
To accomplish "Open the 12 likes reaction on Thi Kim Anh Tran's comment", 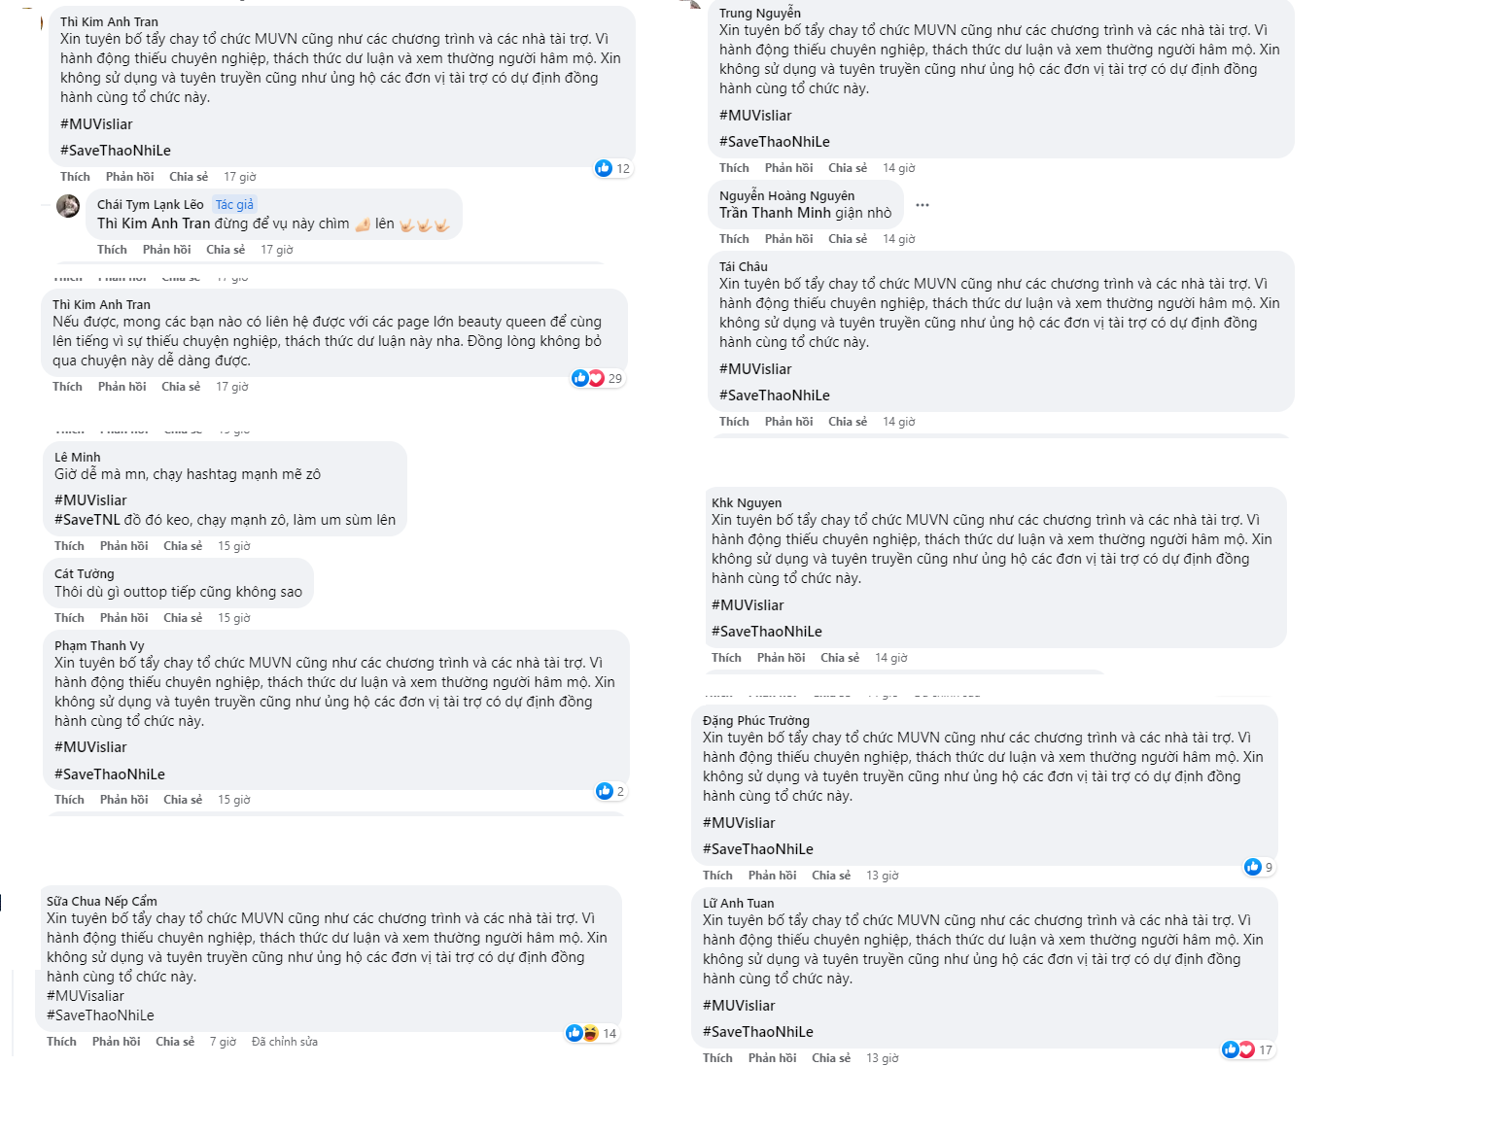I will click(612, 168).
